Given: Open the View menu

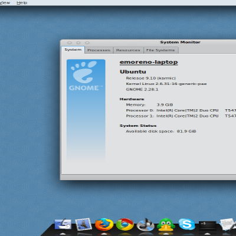Looking at the screenshot, I should 5,3.
